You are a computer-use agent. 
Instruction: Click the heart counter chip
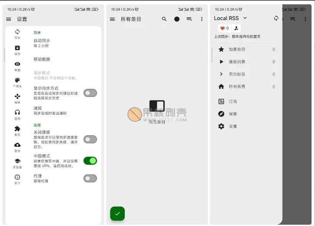click(x=224, y=28)
